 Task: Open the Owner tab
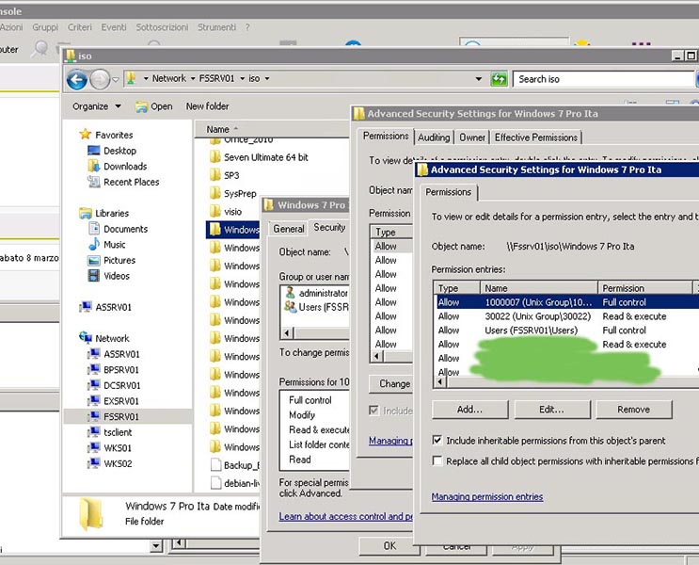472,137
